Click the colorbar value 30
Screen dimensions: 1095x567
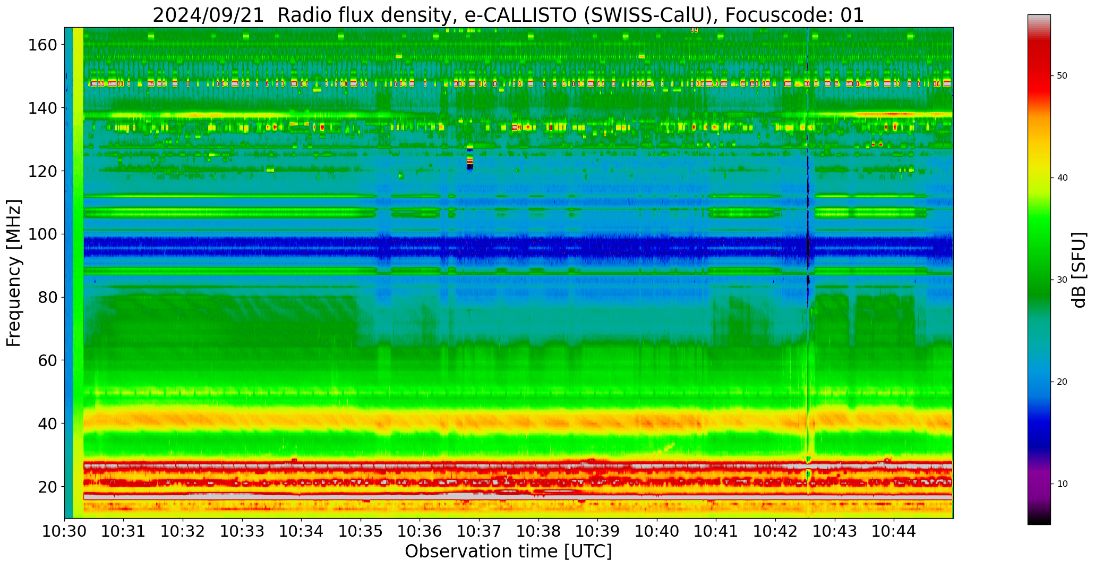tap(1062, 280)
